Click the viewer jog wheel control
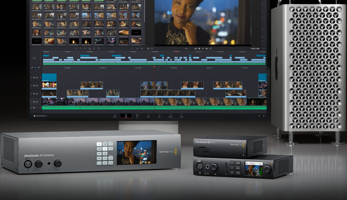This screenshot has height=200, width=347. point(187,49)
